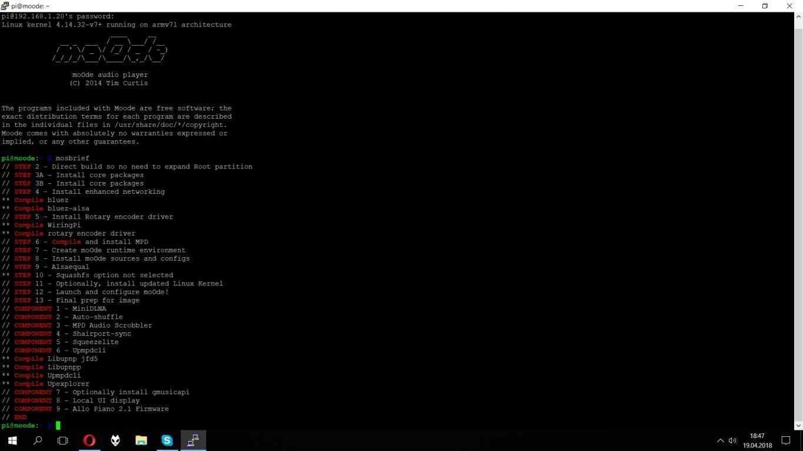The width and height of the screenshot is (803, 451).
Task: Click the 'Compile WiringPi' line
Action: (x=41, y=225)
